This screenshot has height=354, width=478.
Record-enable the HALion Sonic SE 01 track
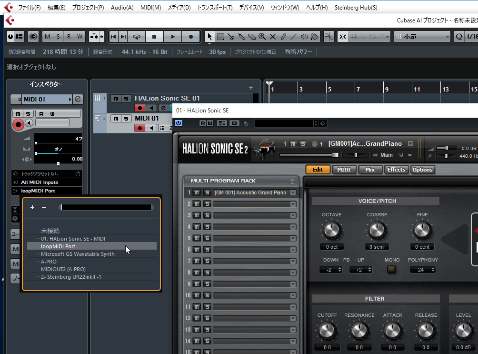pyautogui.click(x=140, y=108)
